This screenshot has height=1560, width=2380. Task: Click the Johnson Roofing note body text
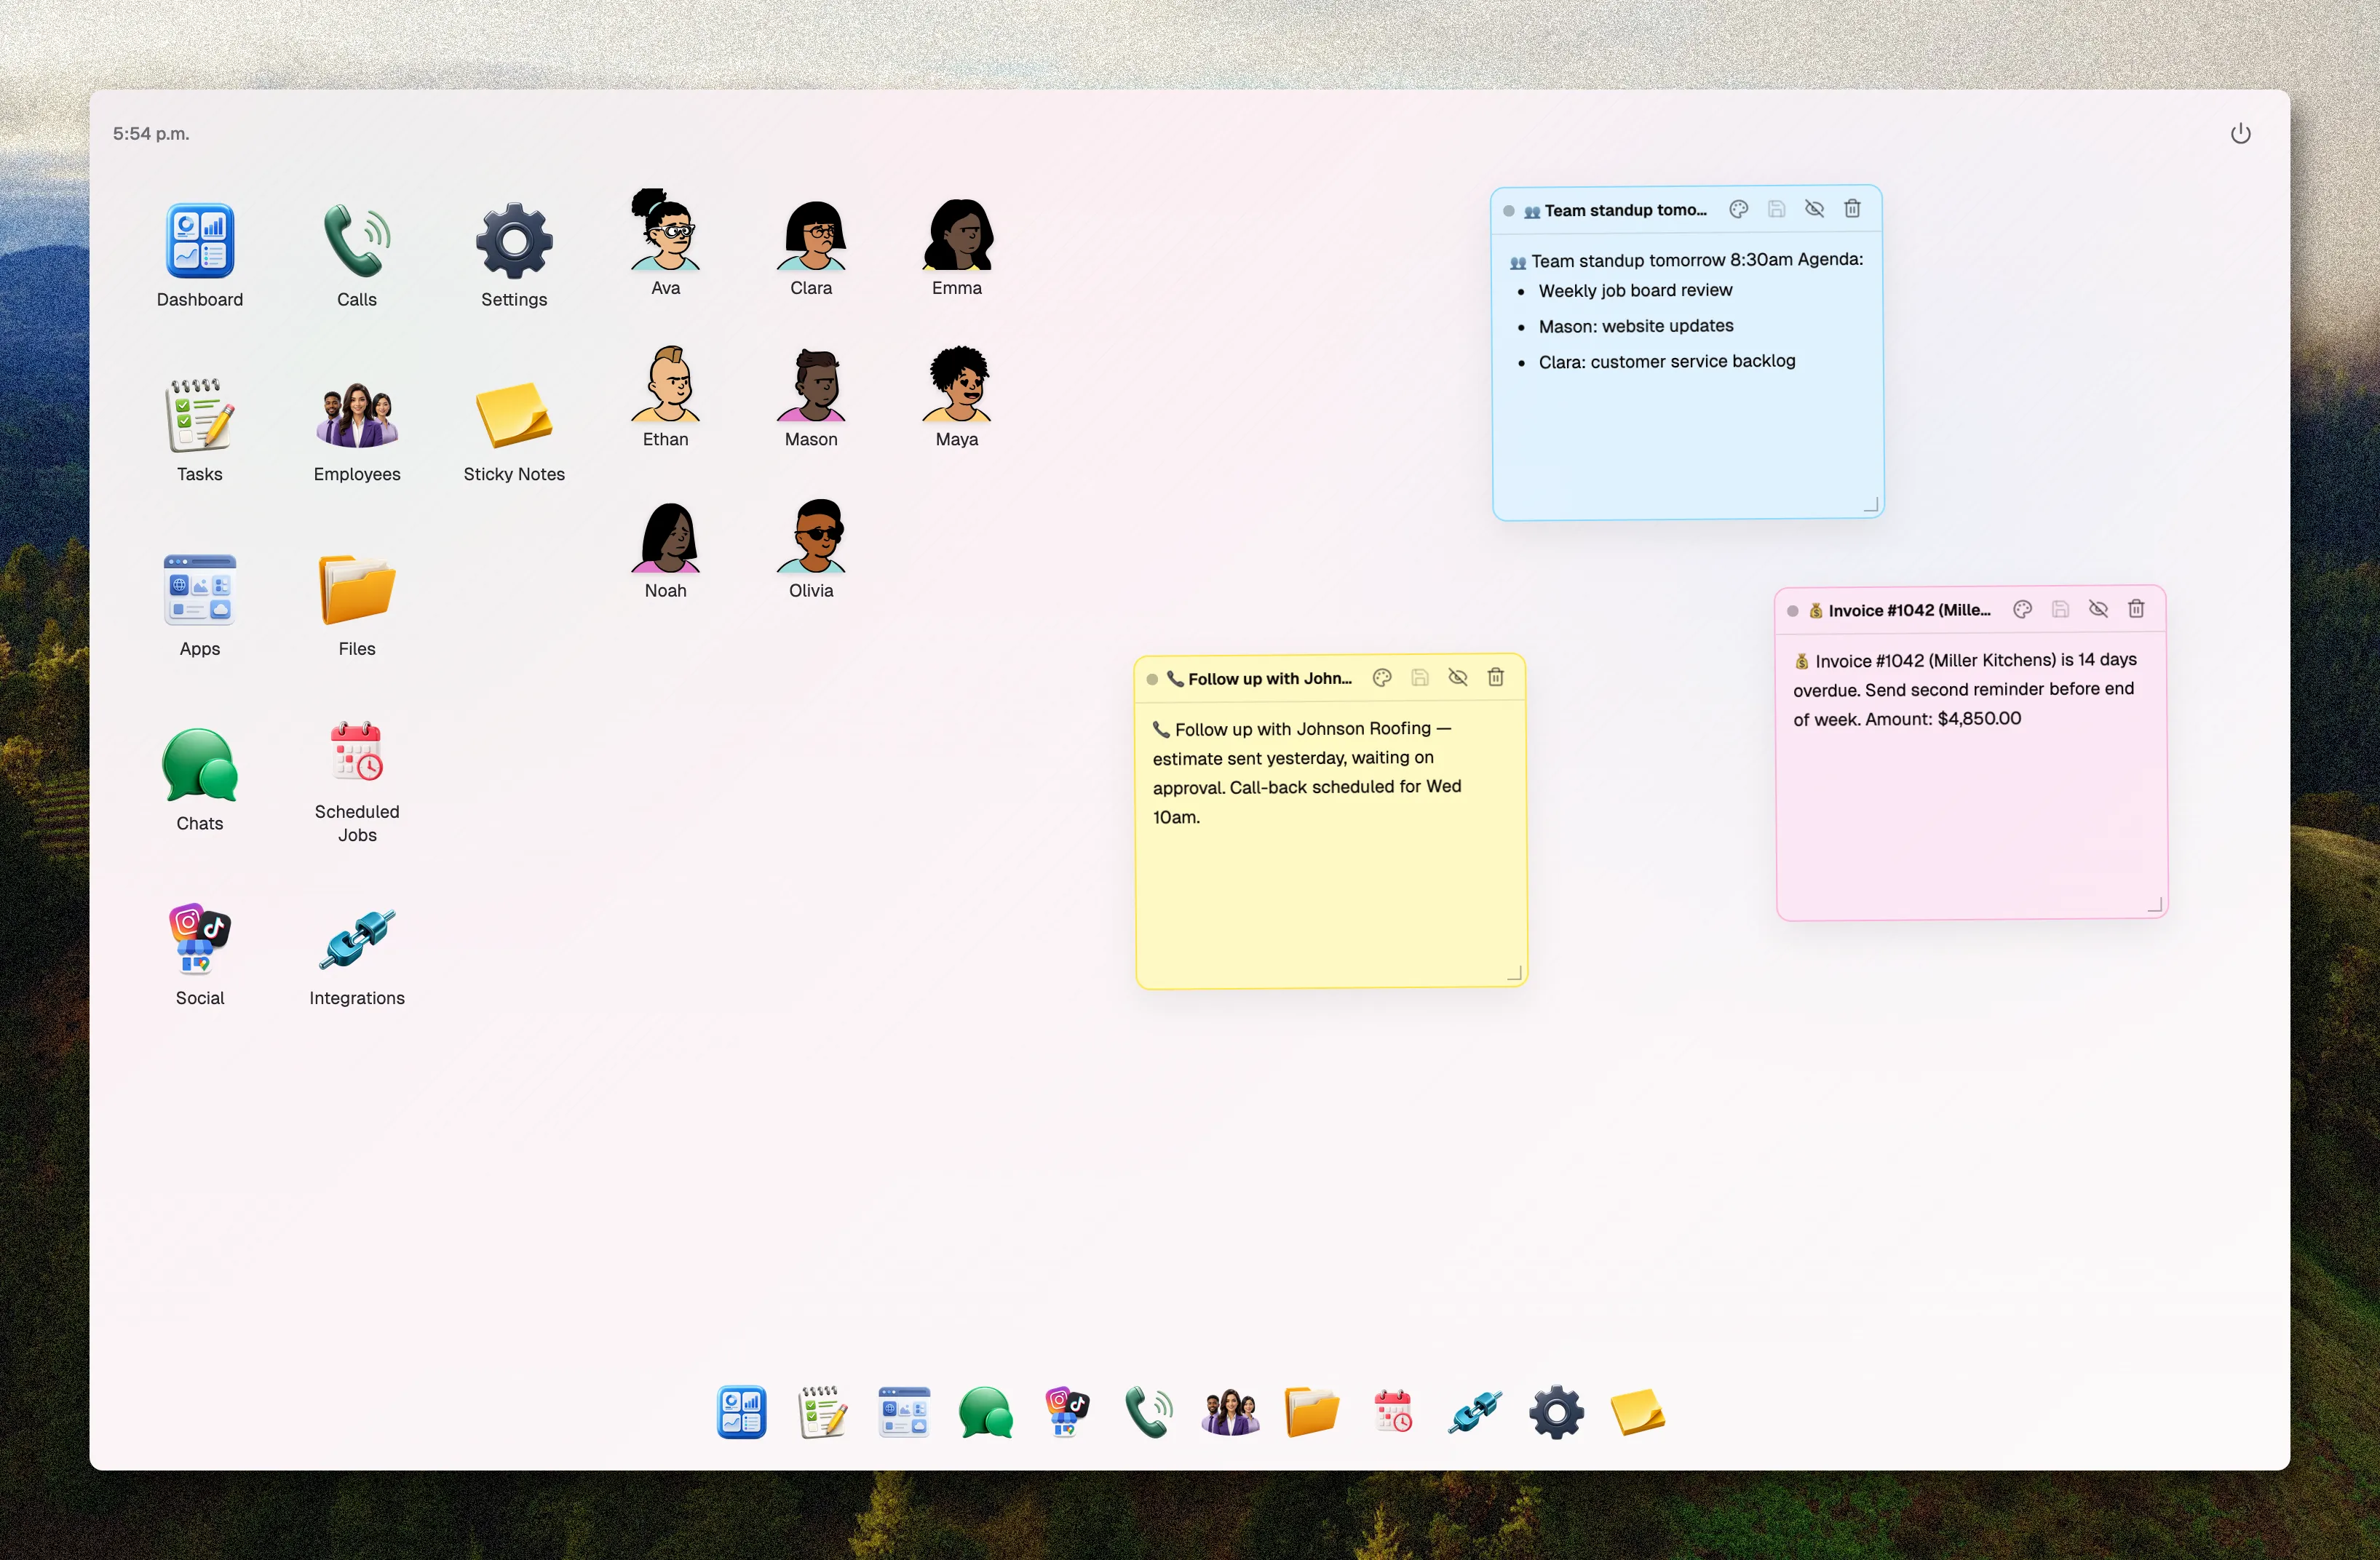pyautogui.click(x=1306, y=772)
